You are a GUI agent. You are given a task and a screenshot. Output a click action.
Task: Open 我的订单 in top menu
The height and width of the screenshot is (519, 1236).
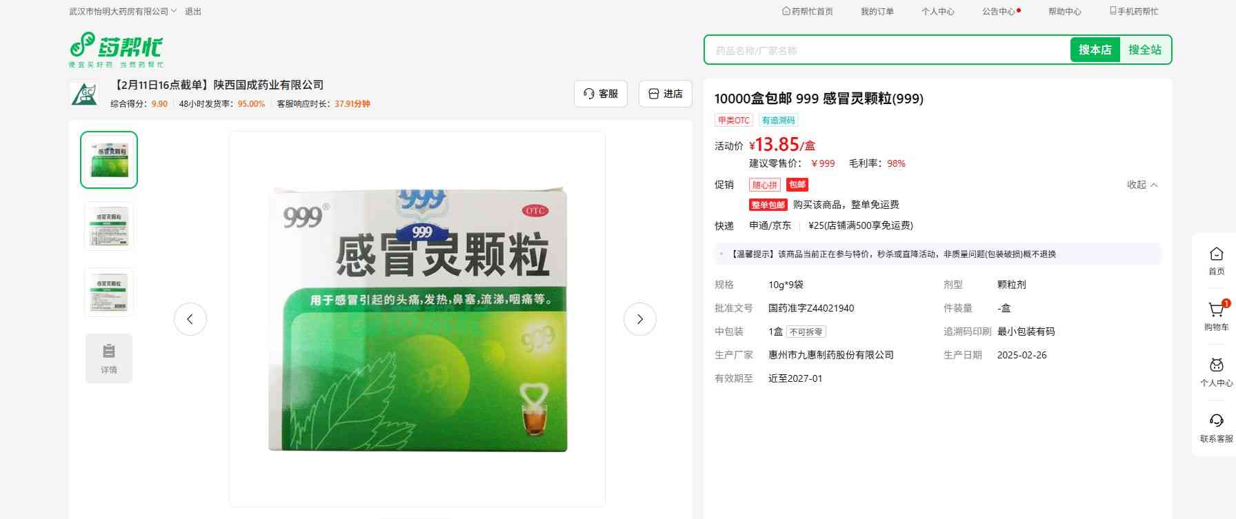(x=877, y=12)
